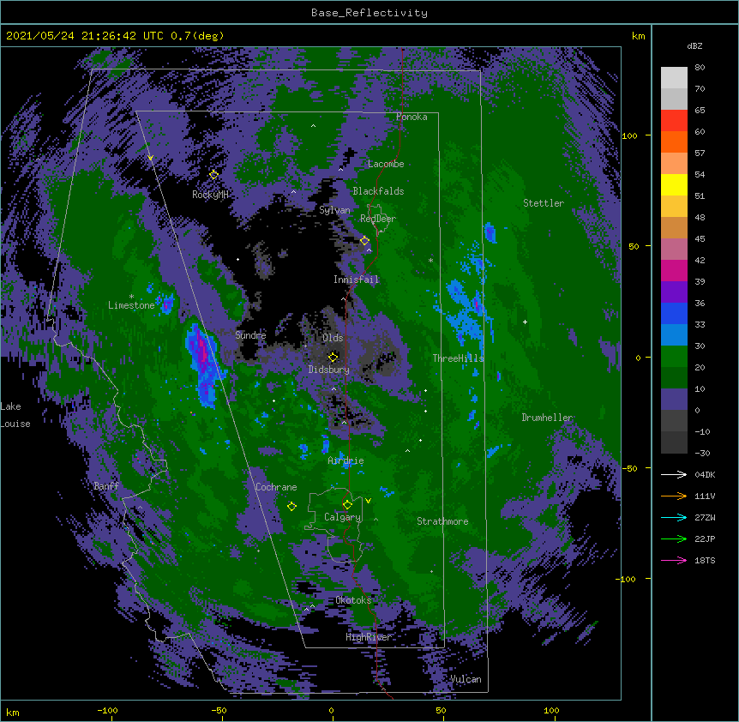Select the 65 dBZ red color swatch
739x722 pixels.
[x=674, y=120]
